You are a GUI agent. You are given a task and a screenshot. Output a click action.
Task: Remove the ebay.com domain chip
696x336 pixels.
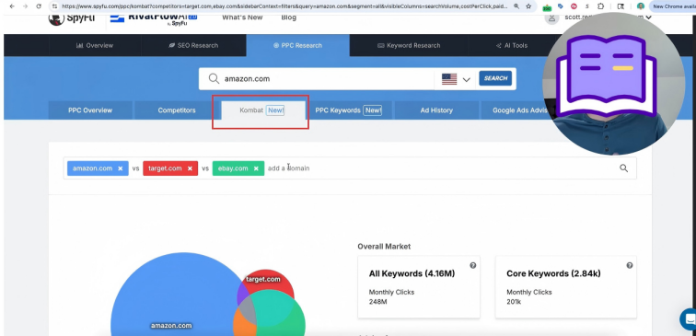click(256, 168)
